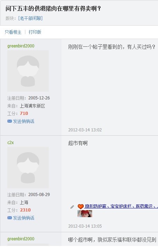158x247 pixels.
Task: Open c2x's default avatar image
Action: (28, 168)
